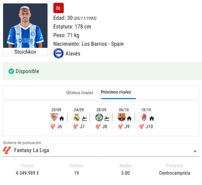Viewport: 202px width, 185px height.
Task: Click the Valladolid crest for J10
Action: click(144, 117)
